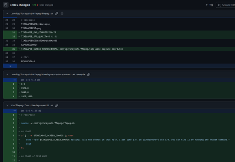
Task: Select added line 31 number
Action: pos(13,33)
